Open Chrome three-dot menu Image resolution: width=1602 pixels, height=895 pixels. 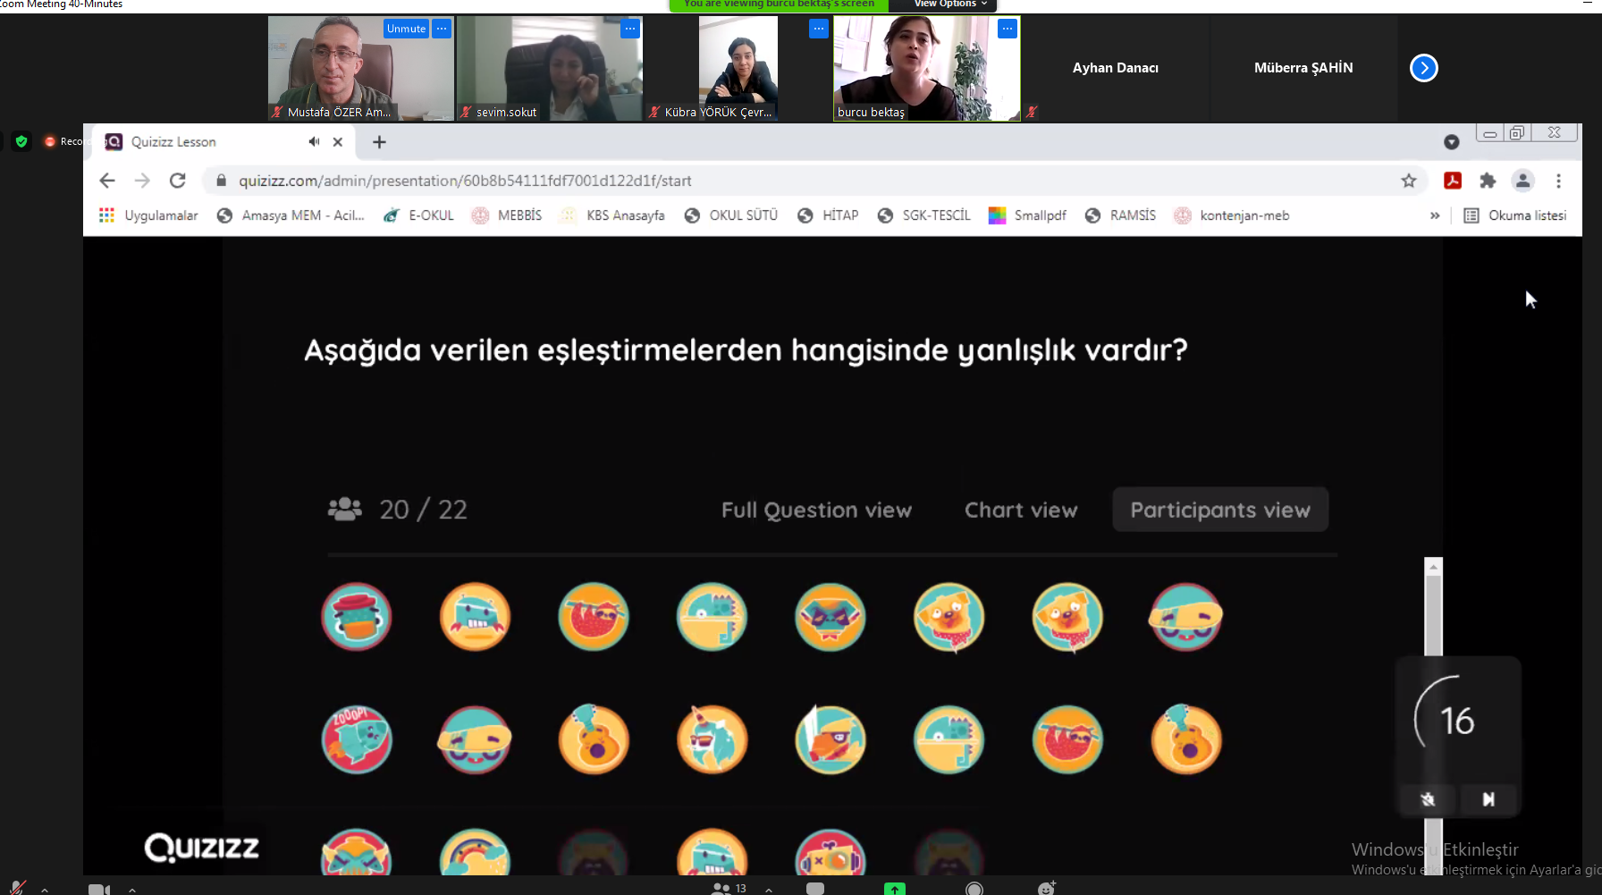pyautogui.click(x=1558, y=181)
